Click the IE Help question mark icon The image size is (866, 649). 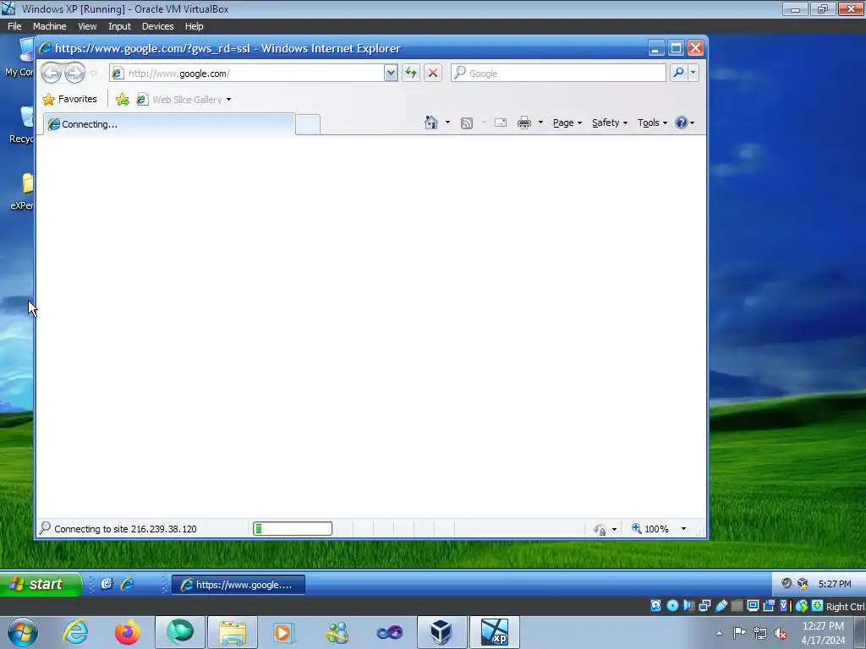(682, 123)
